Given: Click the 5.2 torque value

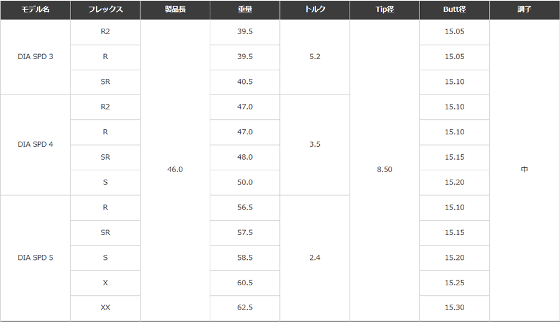Looking at the screenshot, I should [x=315, y=57].
